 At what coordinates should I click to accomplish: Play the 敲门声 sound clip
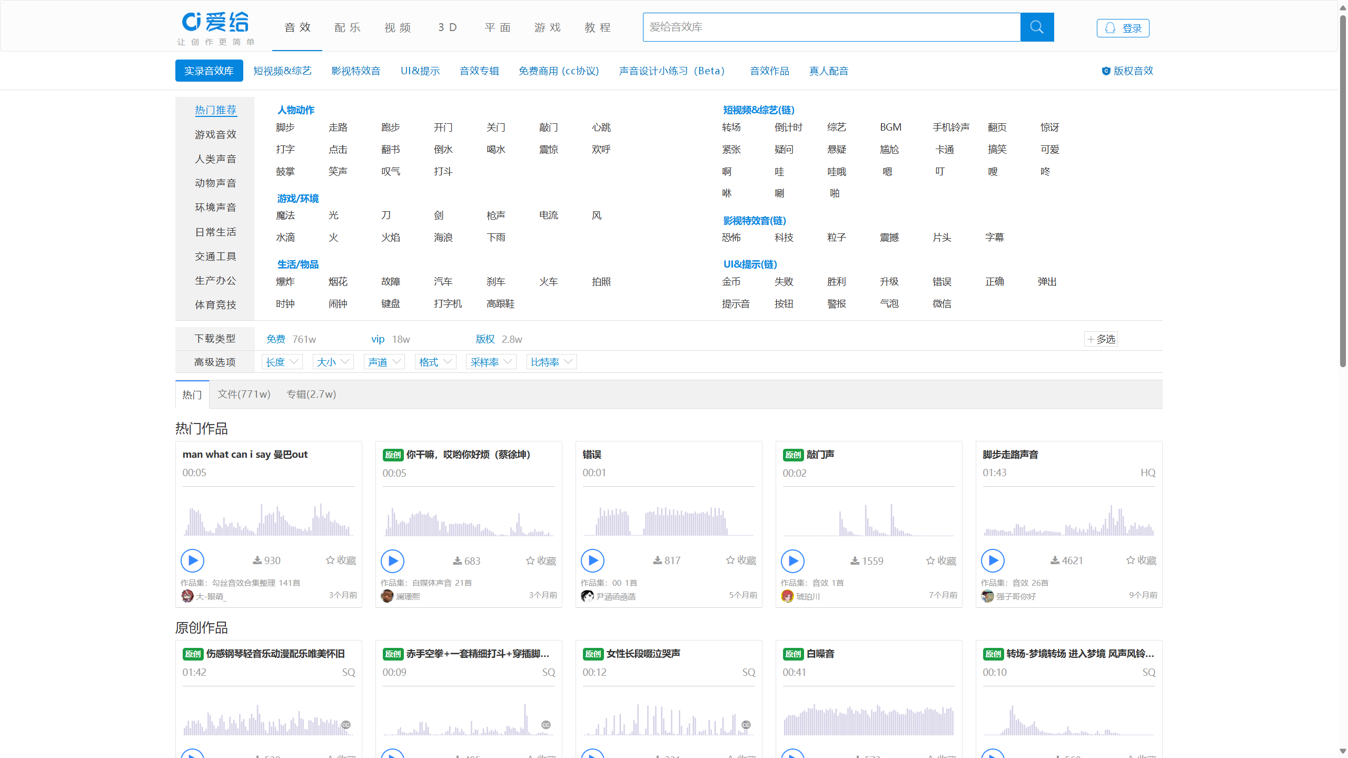pyautogui.click(x=792, y=561)
